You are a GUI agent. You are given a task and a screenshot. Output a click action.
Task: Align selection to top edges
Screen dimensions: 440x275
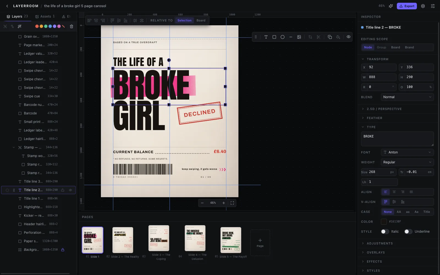(112, 20)
